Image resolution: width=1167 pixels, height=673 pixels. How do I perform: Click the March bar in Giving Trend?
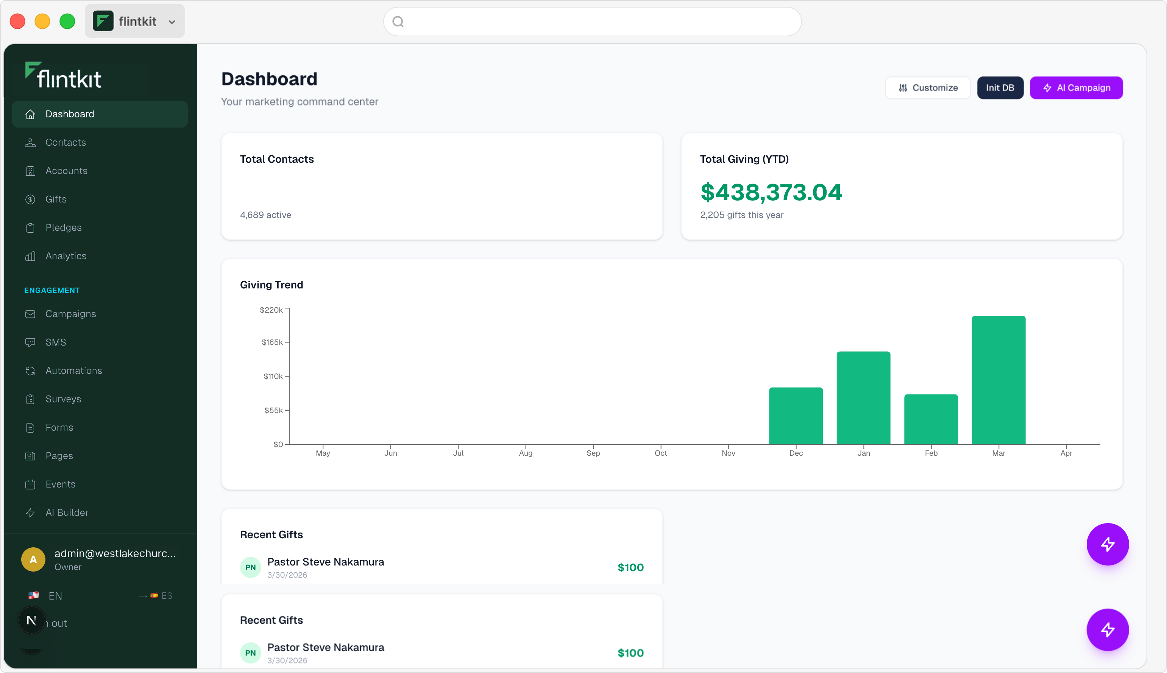pos(998,380)
